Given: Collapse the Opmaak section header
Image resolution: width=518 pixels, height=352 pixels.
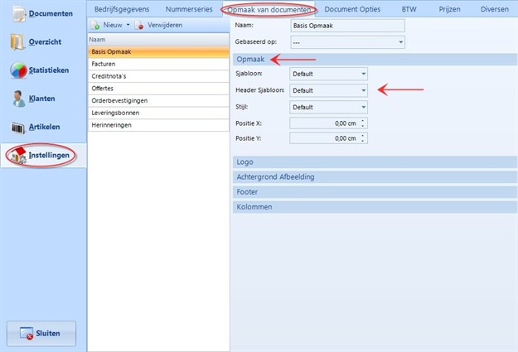Looking at the screenshot, I should point(375,60).
